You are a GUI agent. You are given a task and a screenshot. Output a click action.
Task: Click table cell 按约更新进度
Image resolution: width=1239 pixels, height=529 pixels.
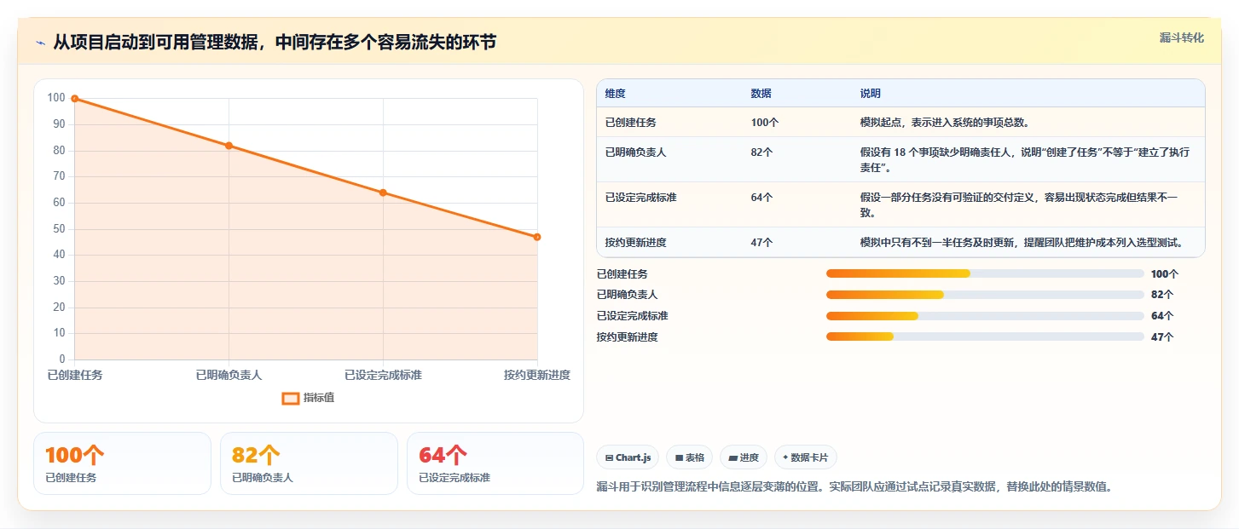(x=635, y=243)
